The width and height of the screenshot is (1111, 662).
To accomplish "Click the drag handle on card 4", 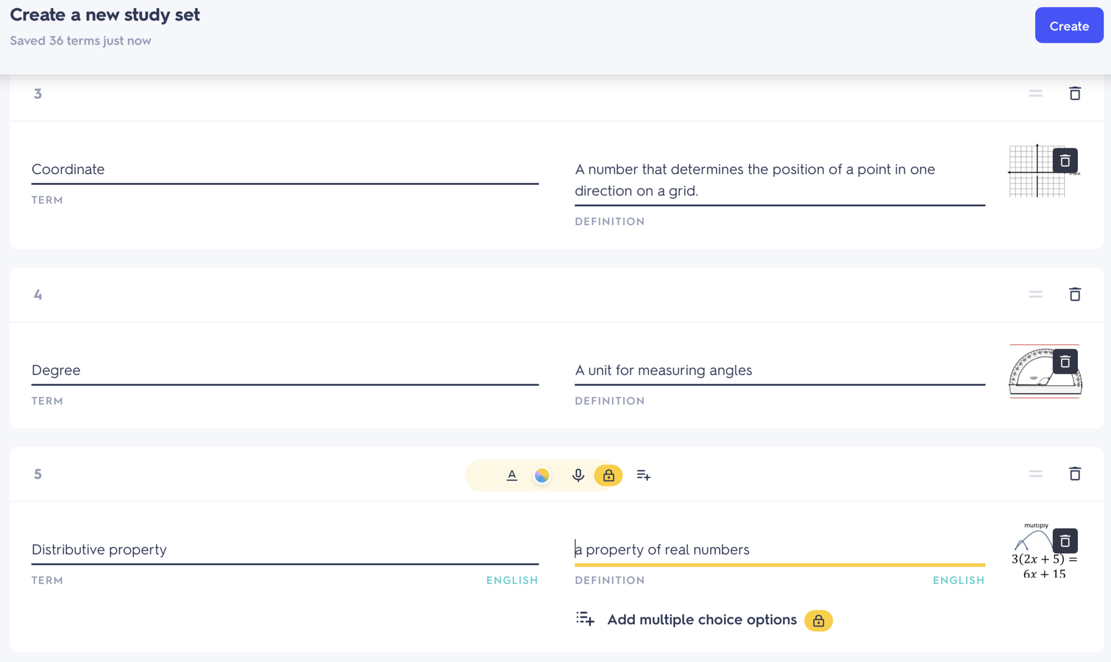I will (x=1035, y=294).
